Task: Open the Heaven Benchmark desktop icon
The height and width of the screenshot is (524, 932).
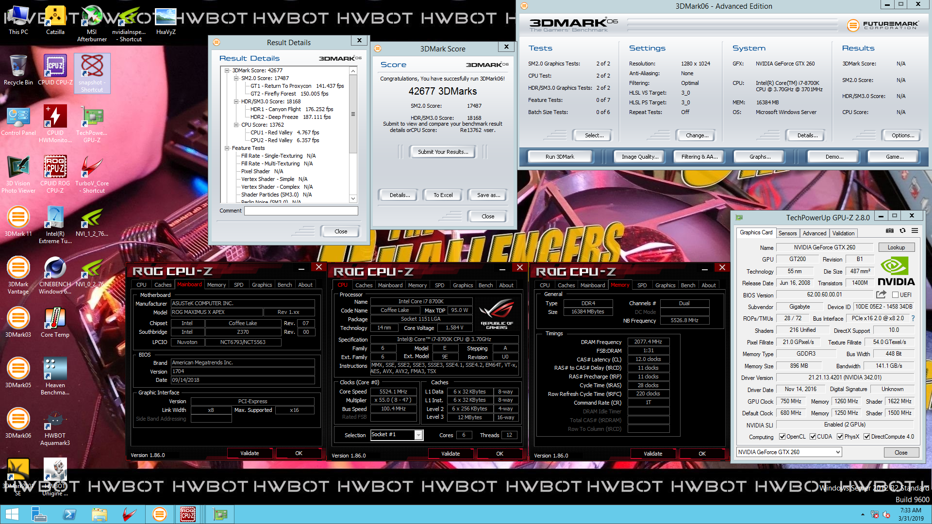Action: (55, 376)
